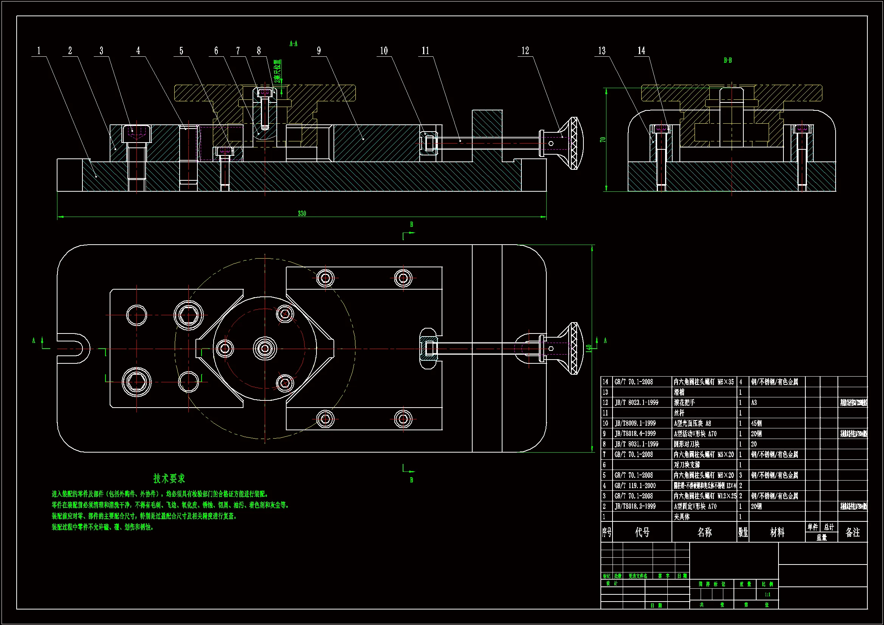The height and width of the screenshot is (625, 884).
Task: Click the 70 height dimension text
Action: pyautogui.click(x=603, y=140)
